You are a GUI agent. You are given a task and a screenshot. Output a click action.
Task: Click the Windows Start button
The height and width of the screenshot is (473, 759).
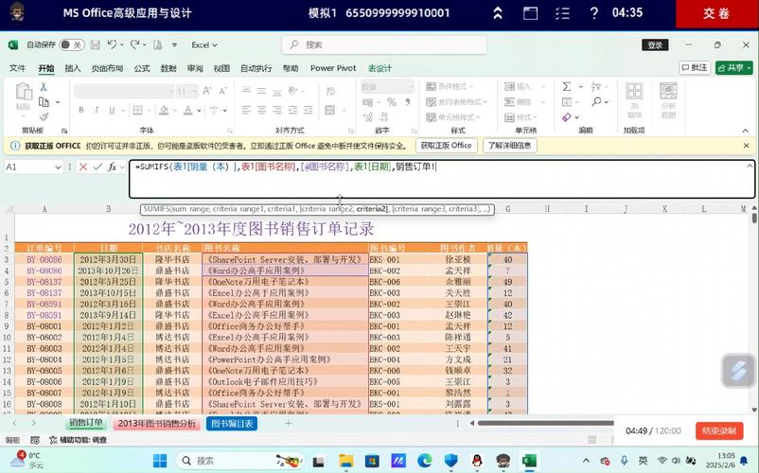click(x=160, y=461)
